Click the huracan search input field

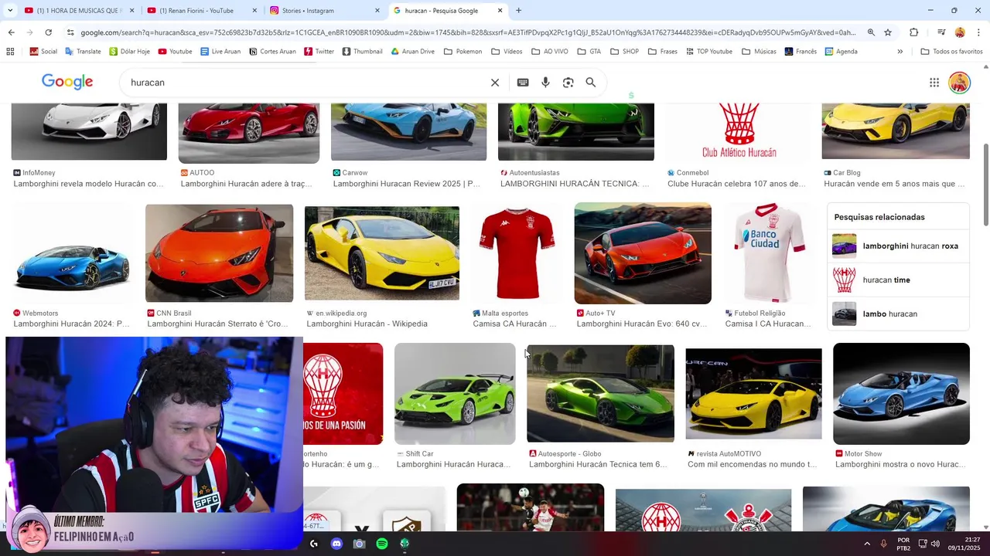(306, 83)
